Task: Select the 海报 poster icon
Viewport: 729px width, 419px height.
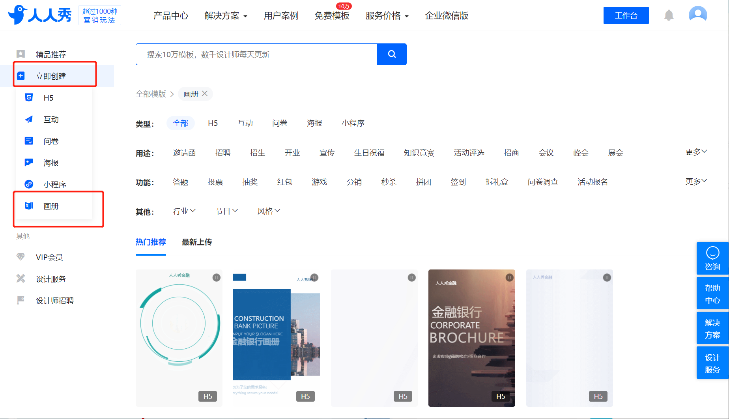Action: [29, 163]
